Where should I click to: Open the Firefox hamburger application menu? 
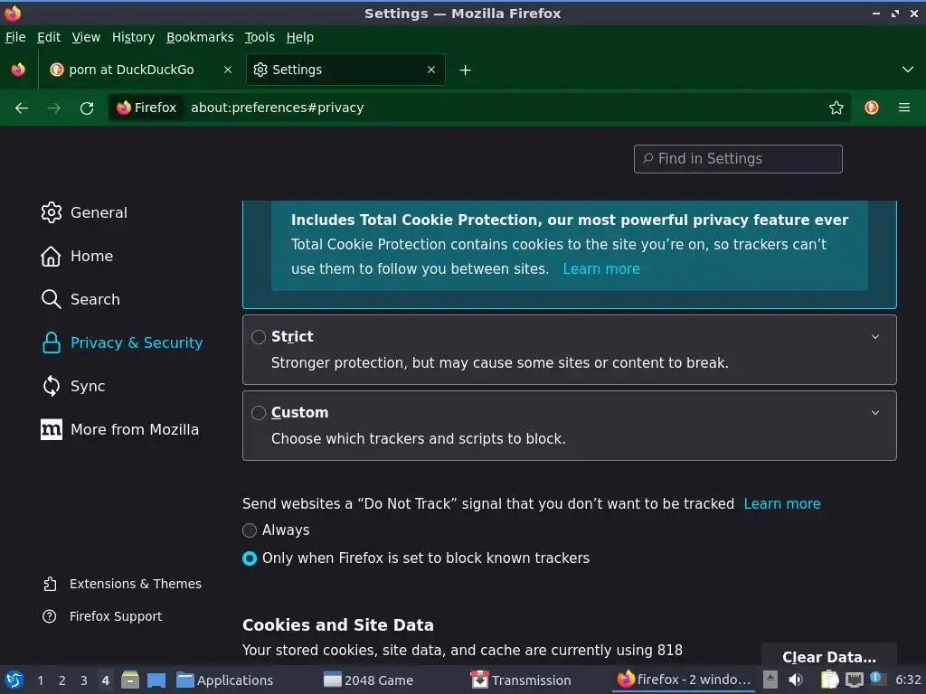(904, 108)
